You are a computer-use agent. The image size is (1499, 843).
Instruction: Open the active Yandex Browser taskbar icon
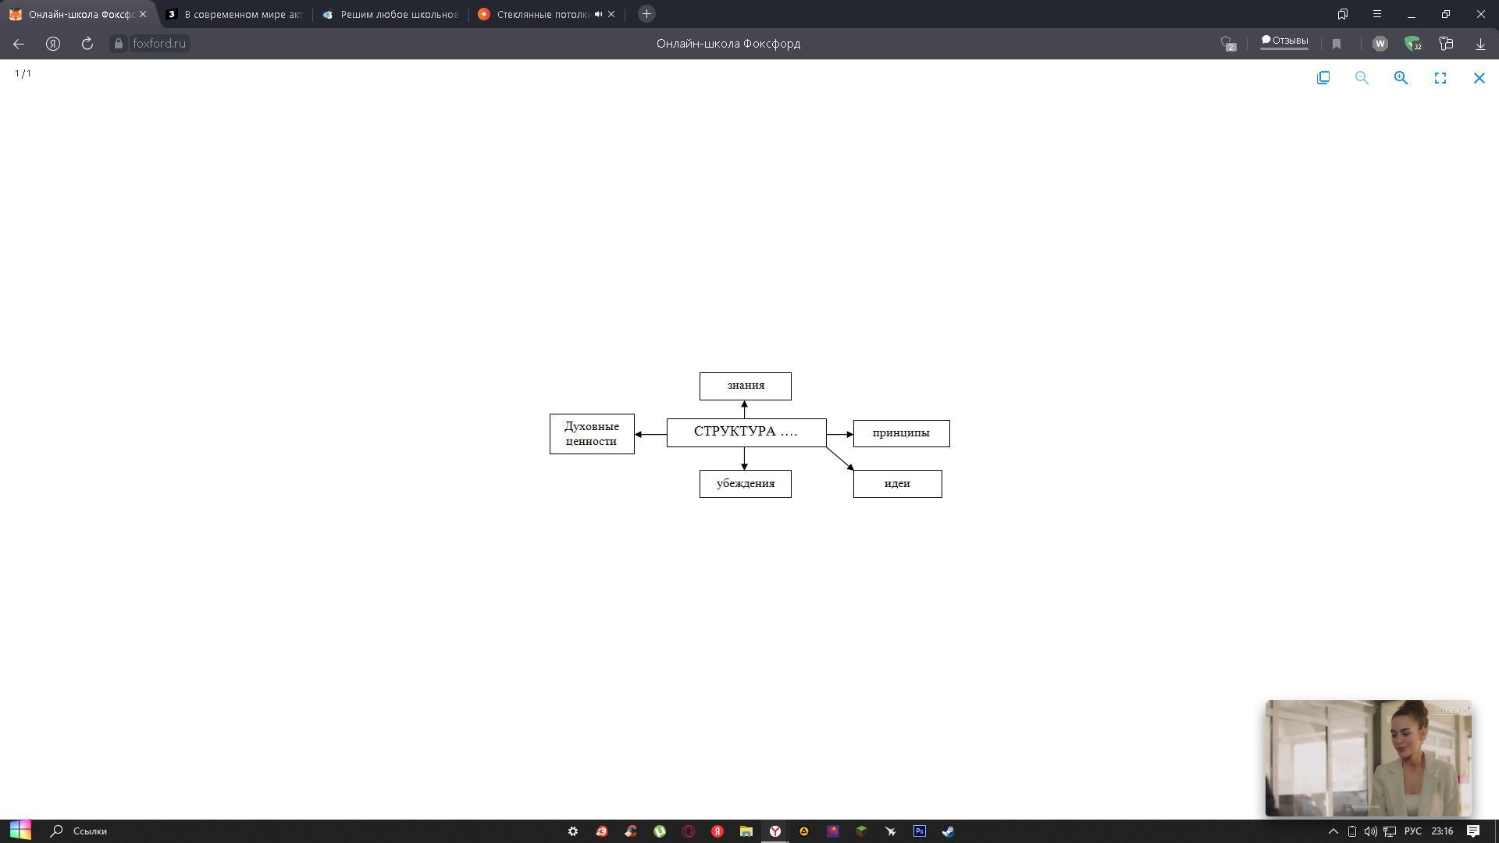[x=775, y=831]
